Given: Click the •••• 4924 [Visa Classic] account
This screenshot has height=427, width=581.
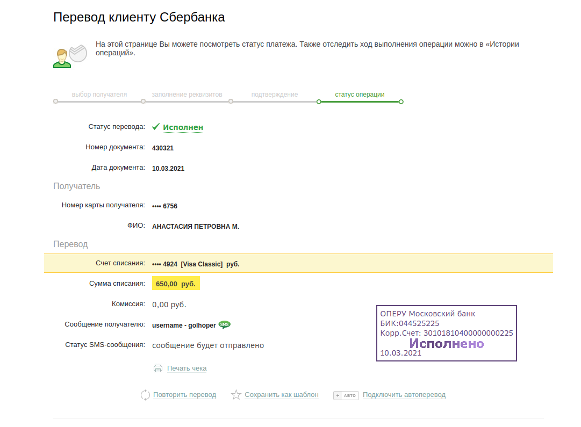Looking at the screenshot, I should click(x=196, y=264).
